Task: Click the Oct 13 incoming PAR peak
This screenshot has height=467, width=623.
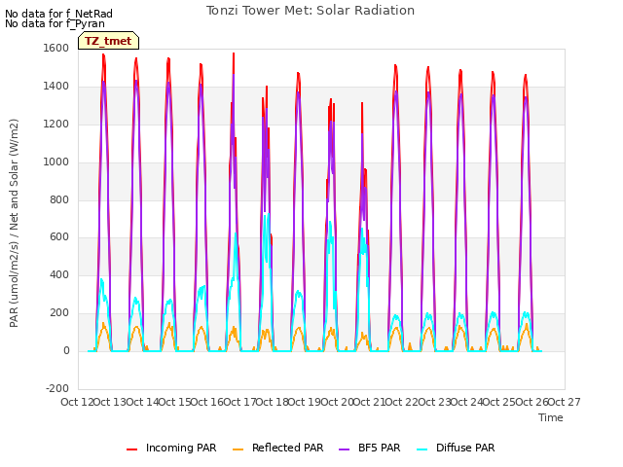Action: click(x=104, y=55)
